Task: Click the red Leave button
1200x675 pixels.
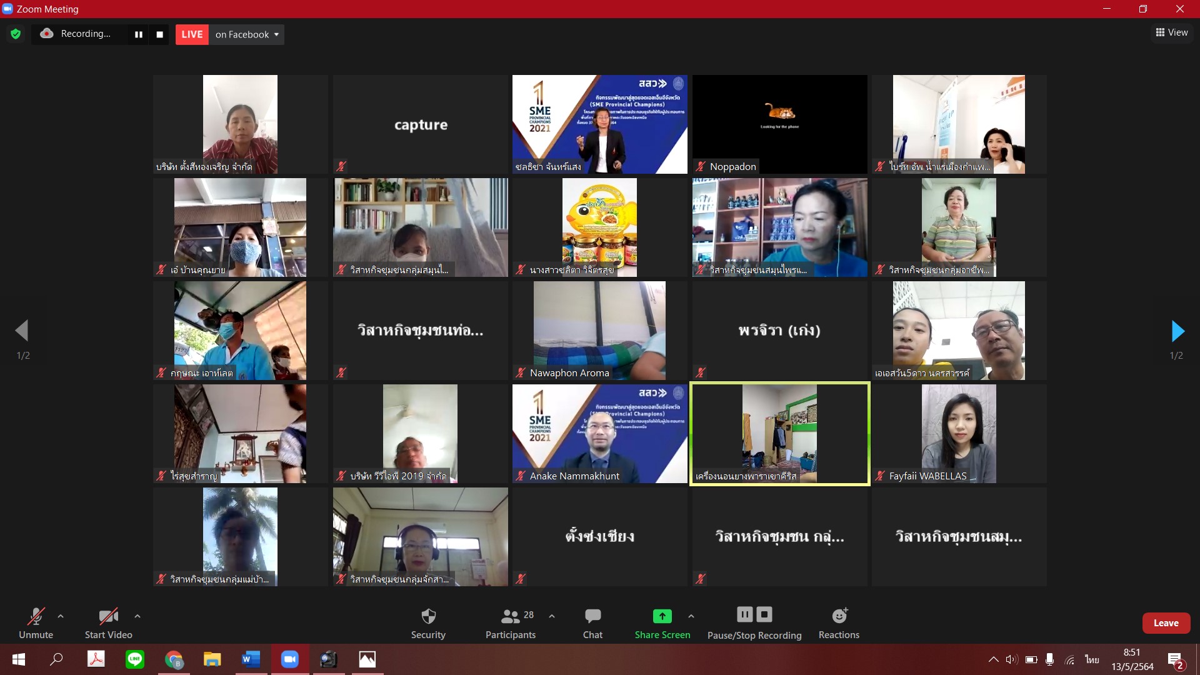Action: [x=1166, y=623]
